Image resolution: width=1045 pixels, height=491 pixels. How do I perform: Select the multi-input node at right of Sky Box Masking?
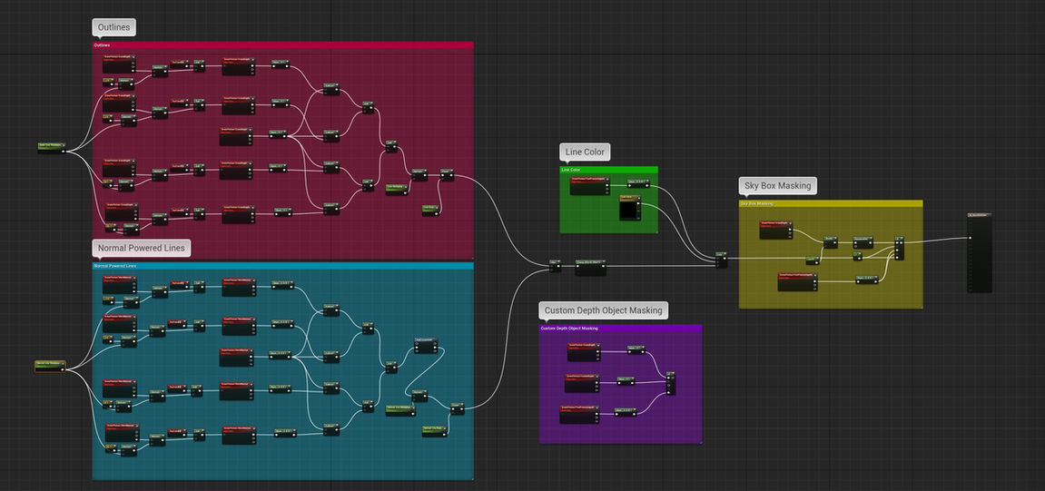(x=899, y=248)
